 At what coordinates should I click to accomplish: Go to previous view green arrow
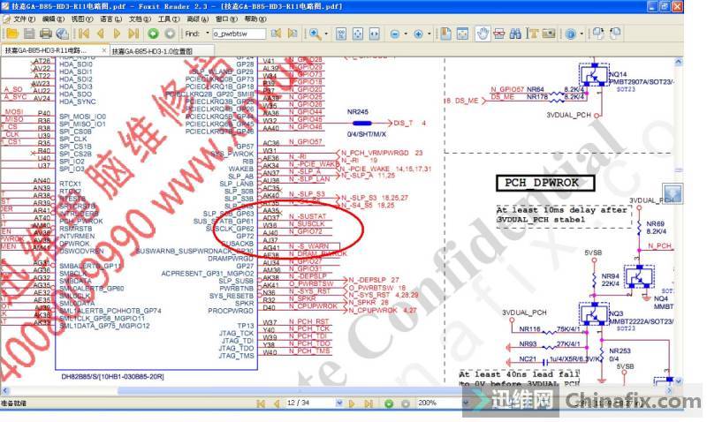(153, 34)
